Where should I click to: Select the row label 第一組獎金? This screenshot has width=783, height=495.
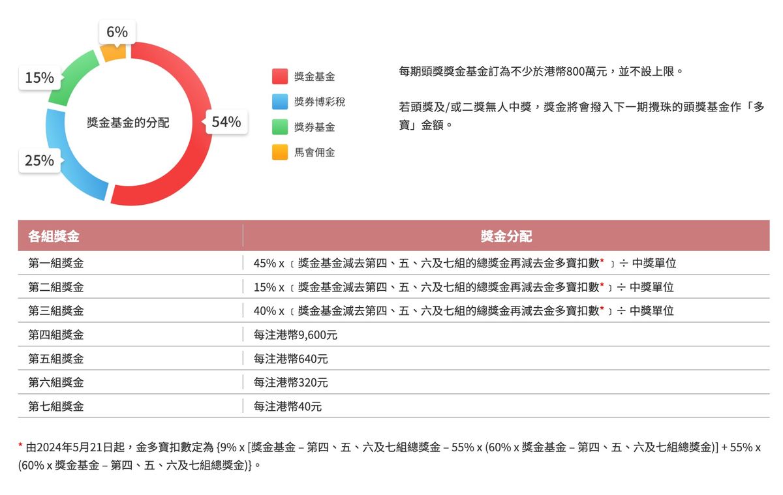(56, 263)
